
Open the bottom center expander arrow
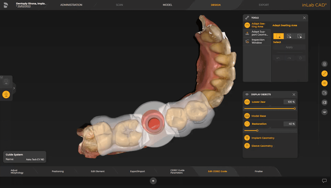(153, 181)
